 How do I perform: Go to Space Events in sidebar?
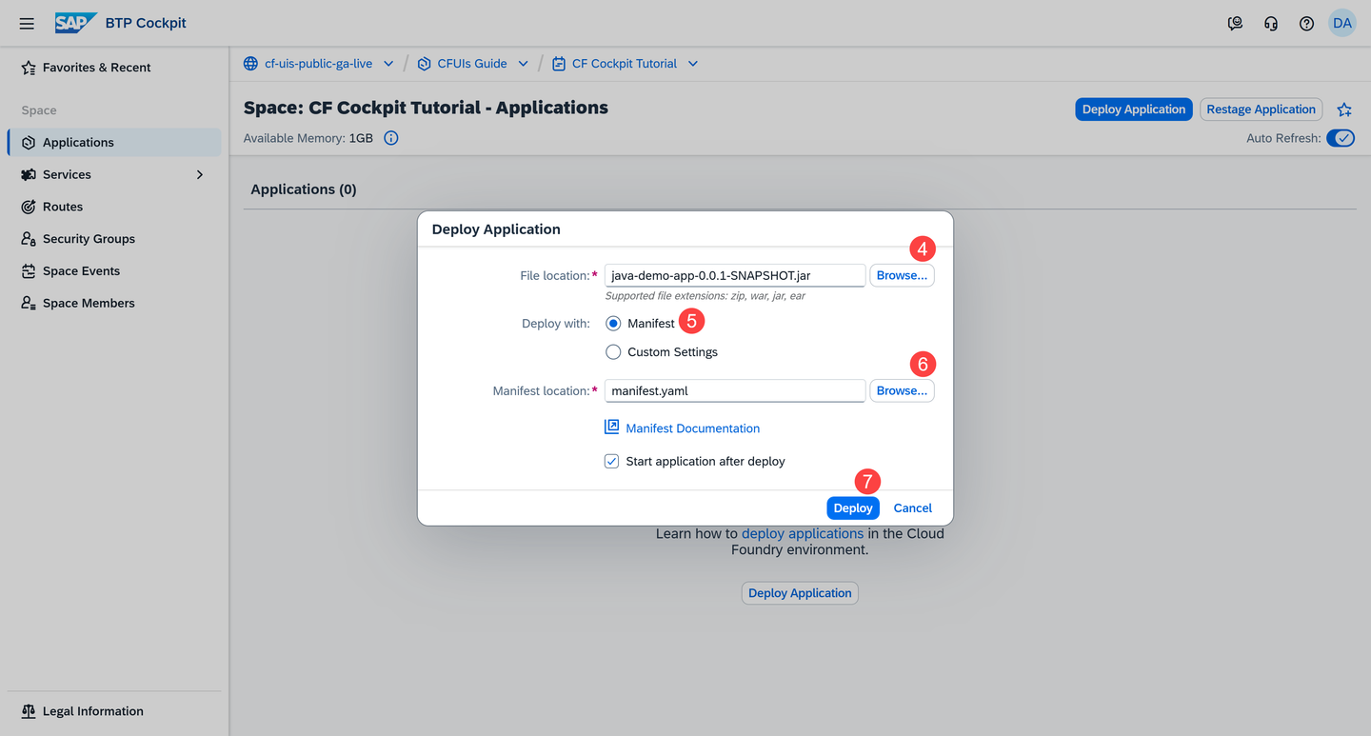click(114, 271)
